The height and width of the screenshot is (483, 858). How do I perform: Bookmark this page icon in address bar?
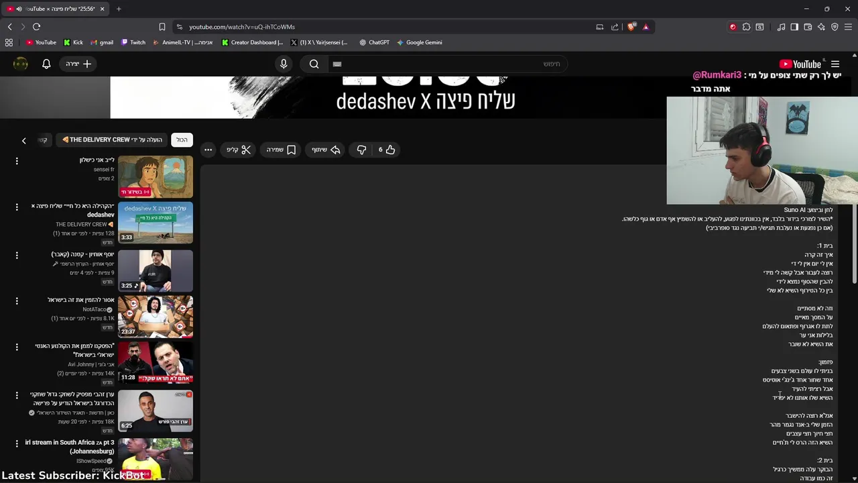(x=162, y=27)
